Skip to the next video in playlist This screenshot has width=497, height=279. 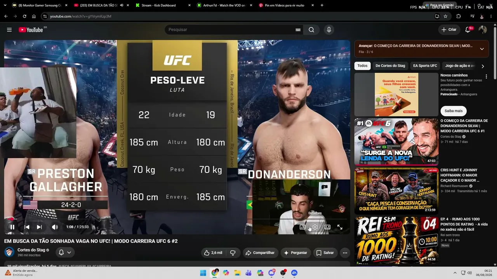[x=39, y=227]
